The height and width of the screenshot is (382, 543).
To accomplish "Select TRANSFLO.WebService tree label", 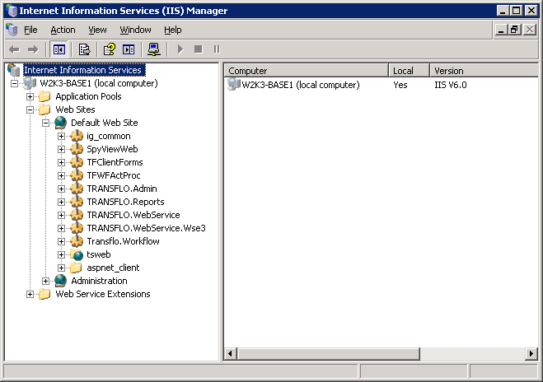I will (x=133, y=215).
